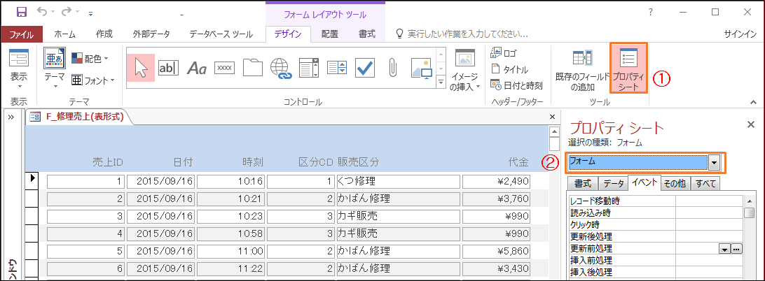Select the Image control icon
The image size is (765, 281).
[x=422, y=69]
